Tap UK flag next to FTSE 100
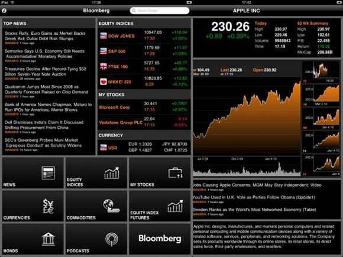The height and width of the screenshot is (257, 343). coord(103,66)
